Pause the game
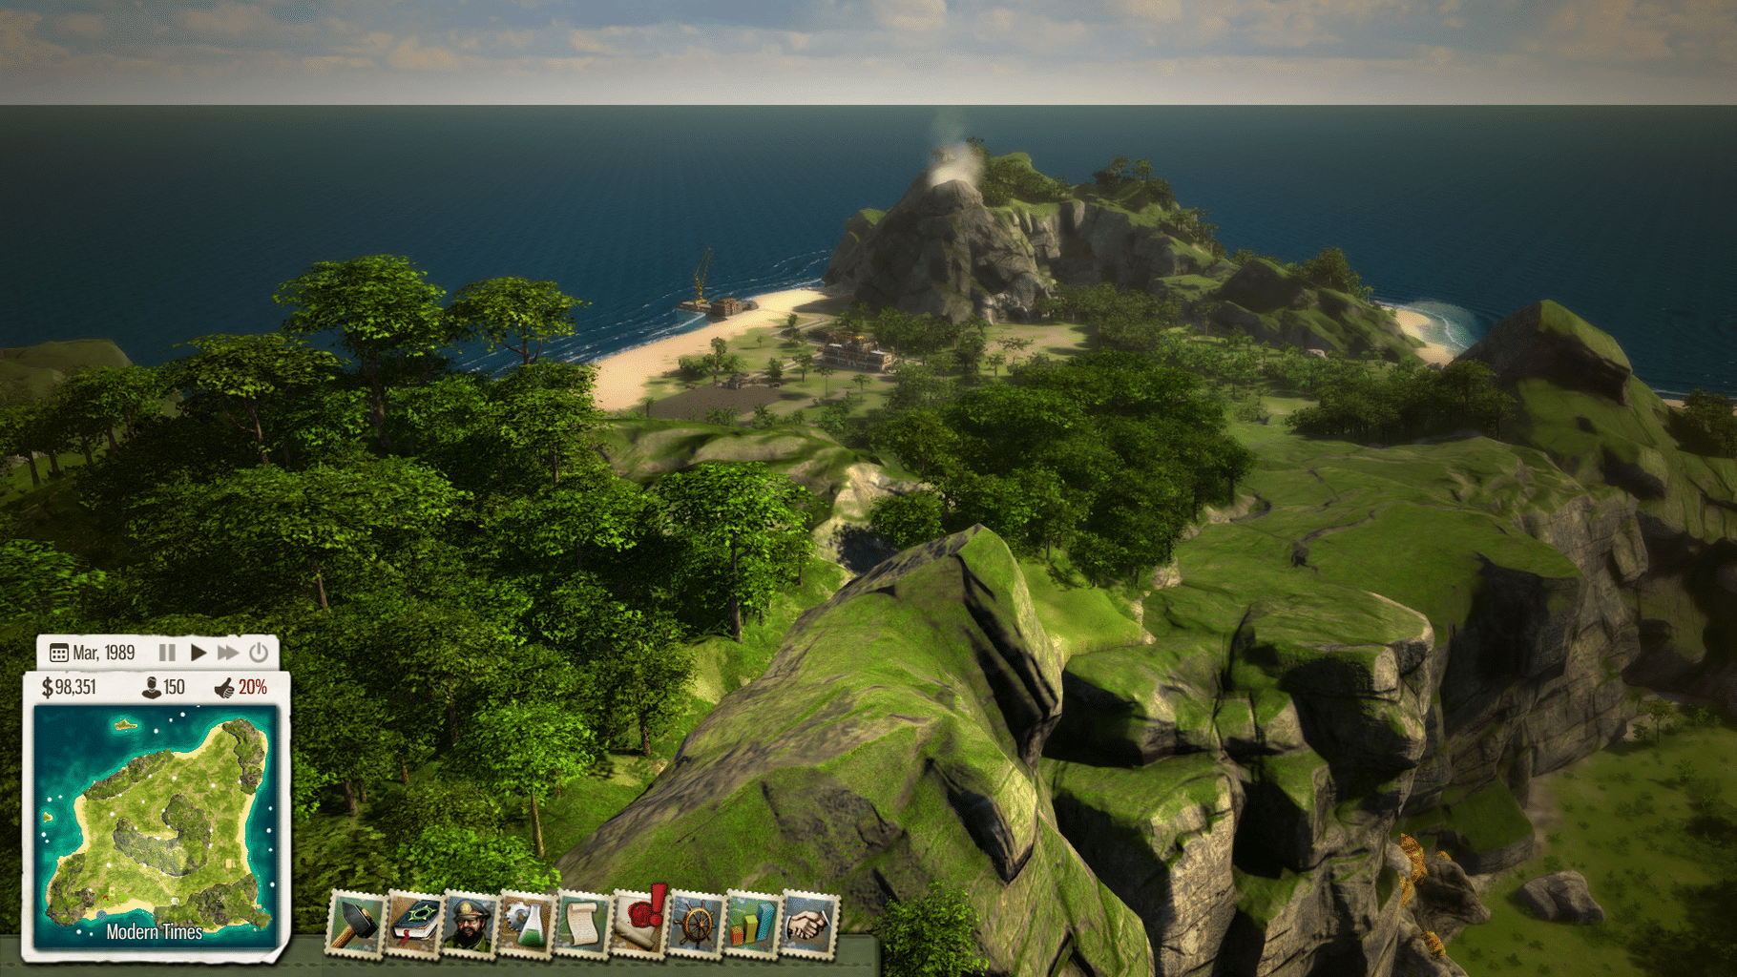This screenshot has width=1737, height=977. 167,653
